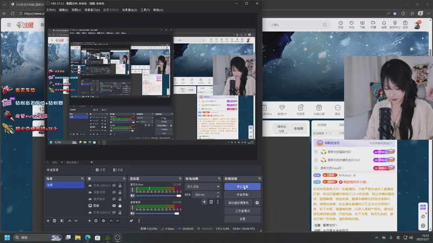The image size is (433, 243).
Task: Remove selected scene with trash icon
Action: click(x=55, y=221)
